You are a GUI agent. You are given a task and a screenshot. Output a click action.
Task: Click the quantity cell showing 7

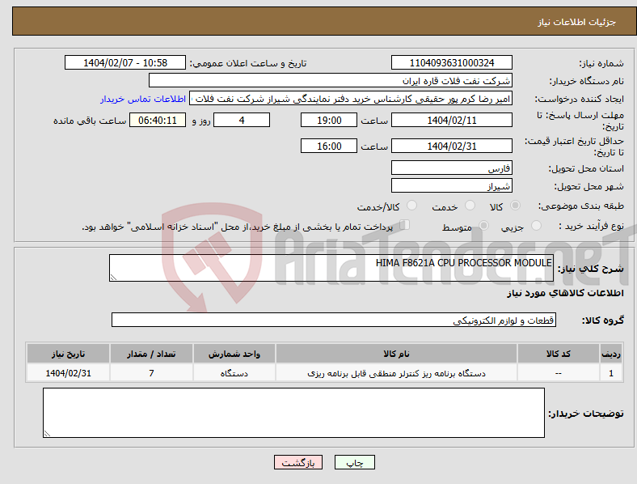(151, 373)
